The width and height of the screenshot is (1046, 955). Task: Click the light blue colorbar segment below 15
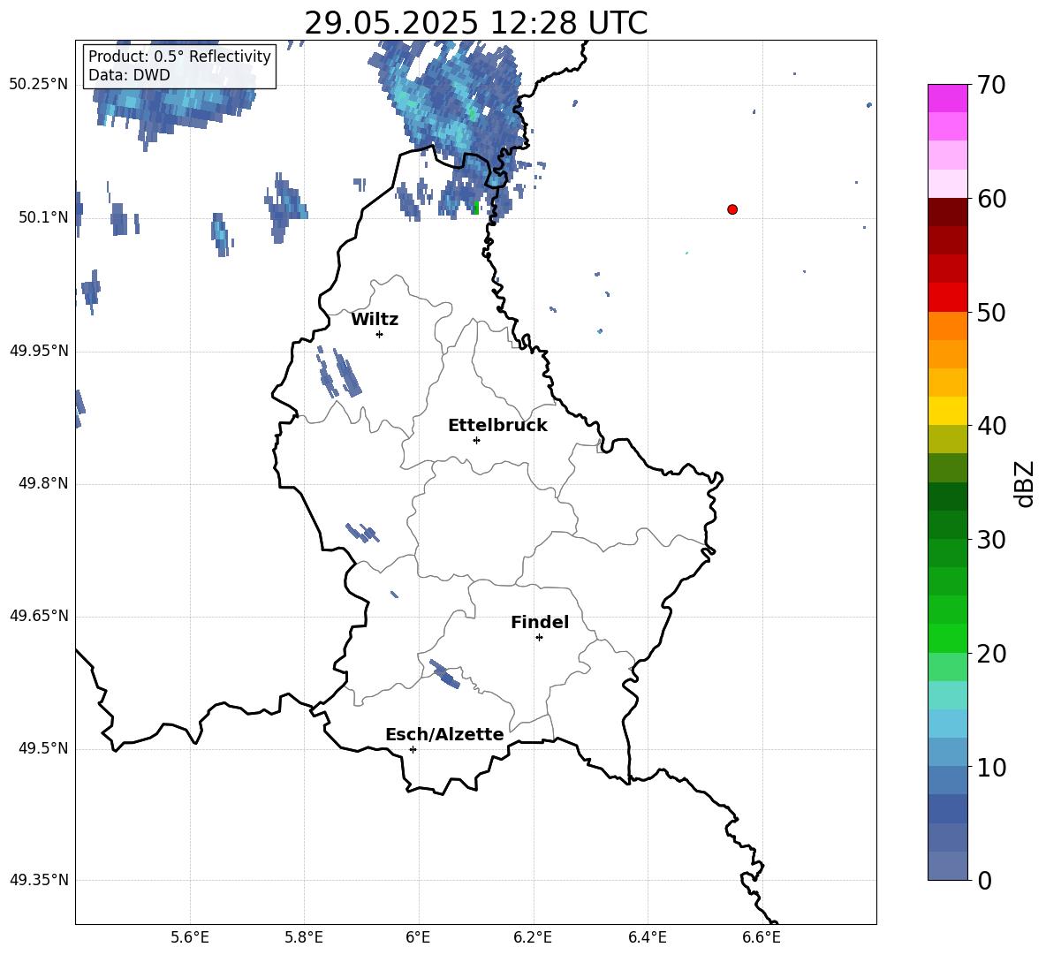pos(947,724)
